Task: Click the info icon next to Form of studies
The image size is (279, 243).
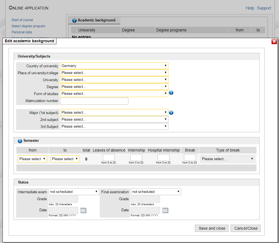Action: point(171,93)
